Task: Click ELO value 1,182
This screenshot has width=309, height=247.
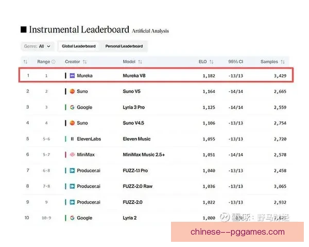Action: [x=209, y=76]
